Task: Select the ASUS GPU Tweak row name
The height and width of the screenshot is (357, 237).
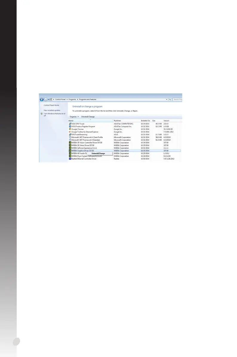Action: (x=78, y=124)
